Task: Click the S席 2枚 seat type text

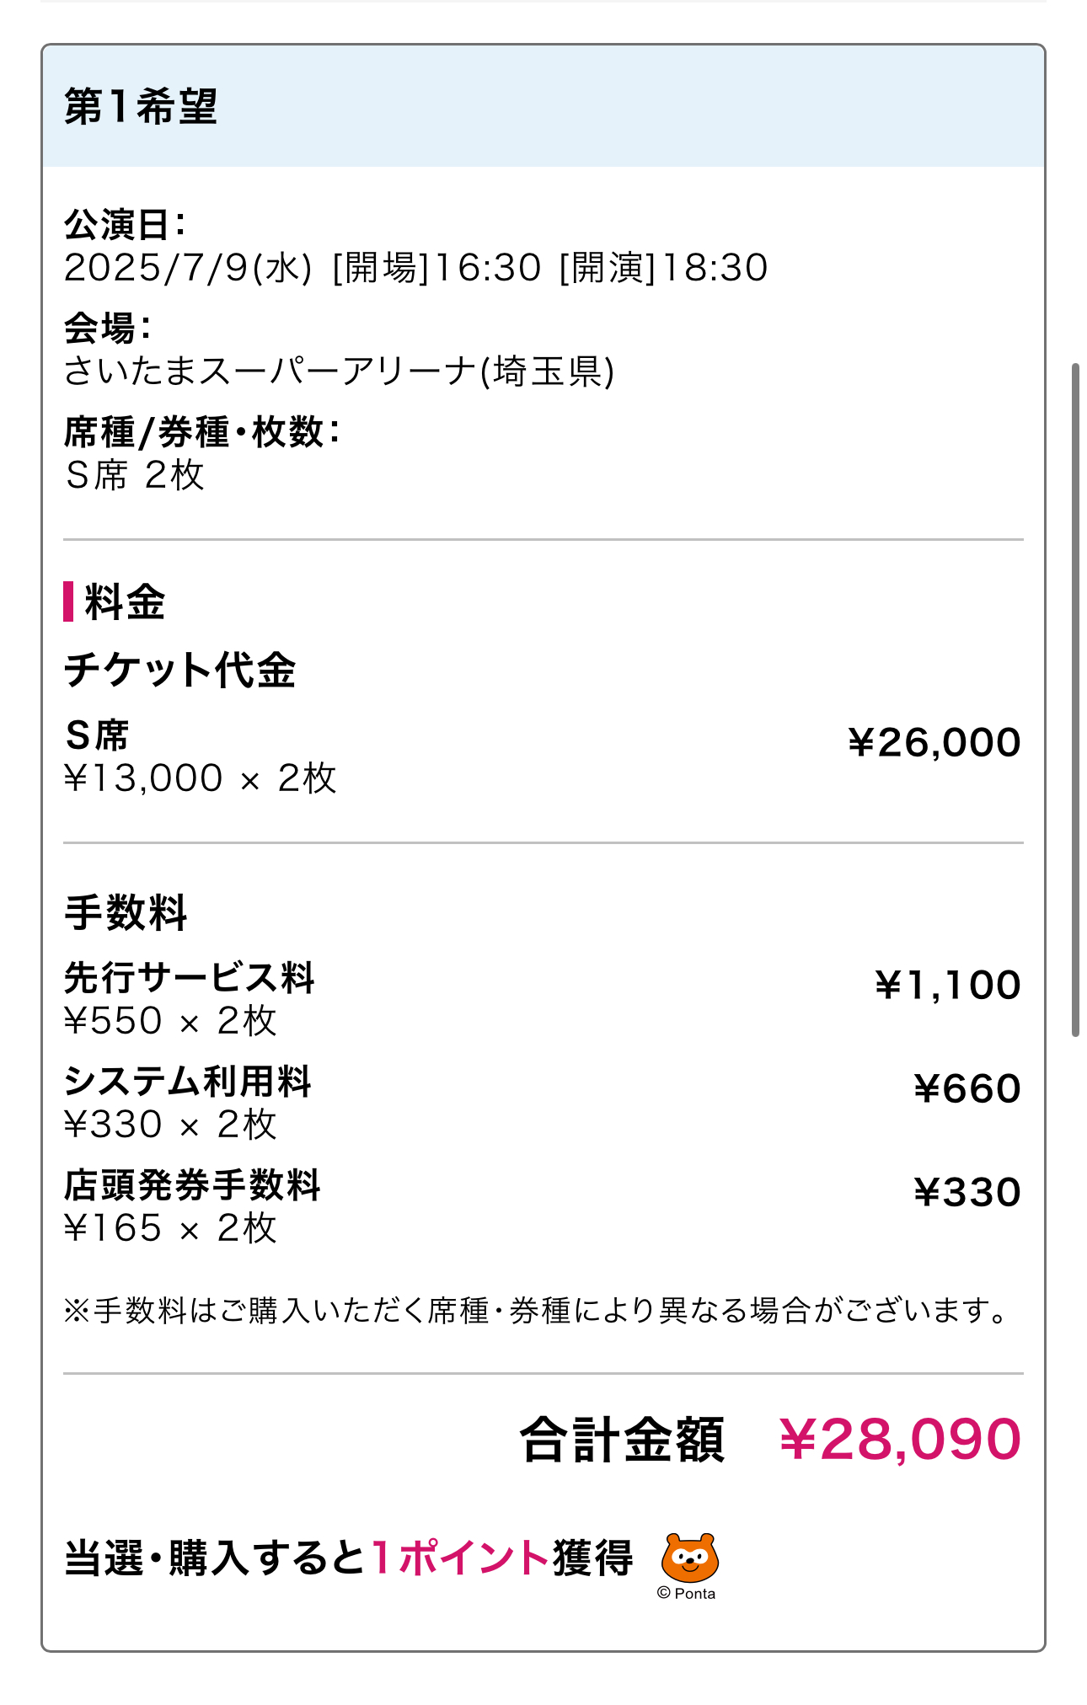Action: point(135,475)
